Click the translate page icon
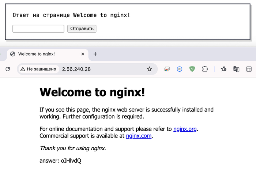The image size is (256, 177). [x=236, y=69]
